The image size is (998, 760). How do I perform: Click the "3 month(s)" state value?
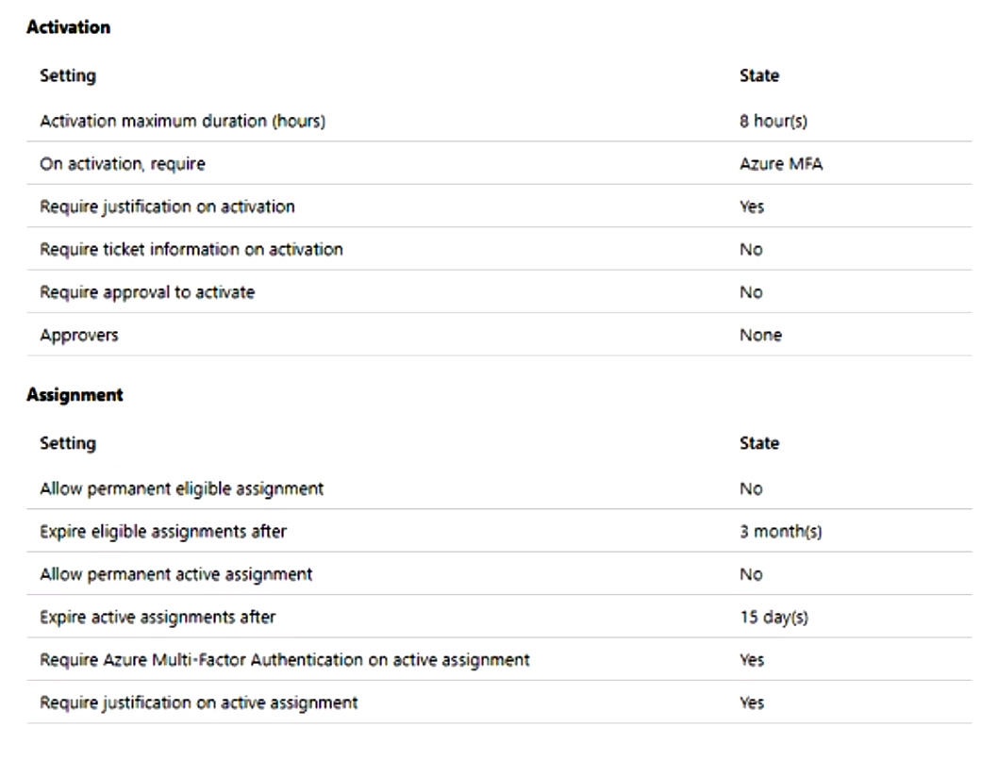[x=780, y=532]
